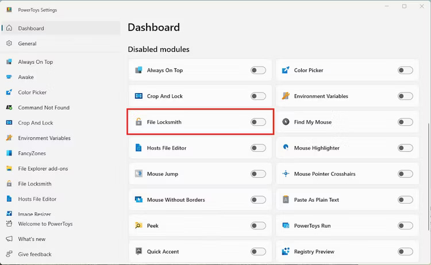Select FancyZones label in sidebar

point(32,153)
